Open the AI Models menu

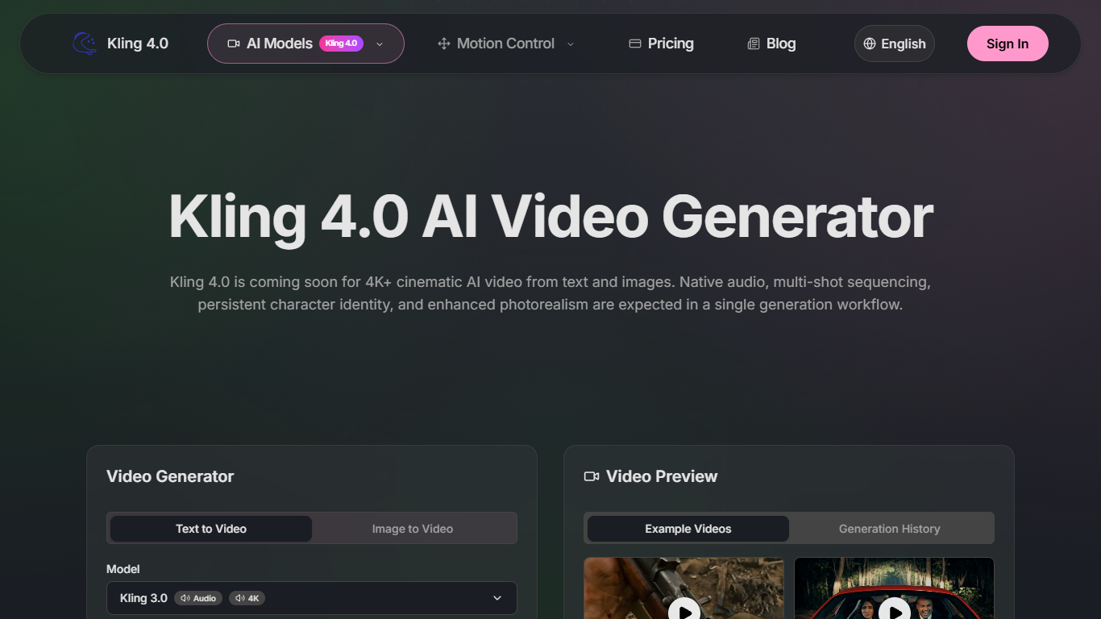tap(305, 44)
